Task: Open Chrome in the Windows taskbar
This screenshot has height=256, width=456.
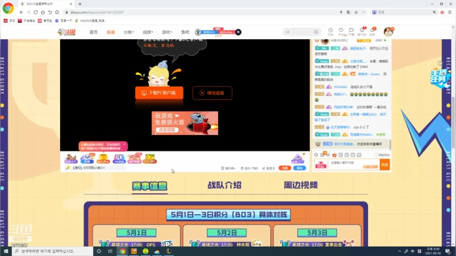Action: point(122,251)
